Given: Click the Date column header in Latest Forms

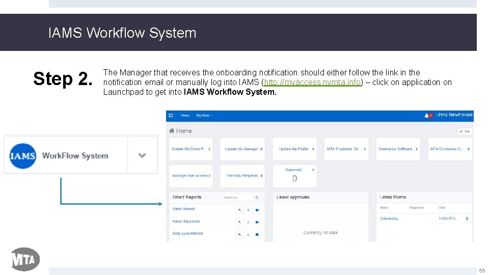Looking at the screenshot, I should pyautogui.click(x=442, y=208).
